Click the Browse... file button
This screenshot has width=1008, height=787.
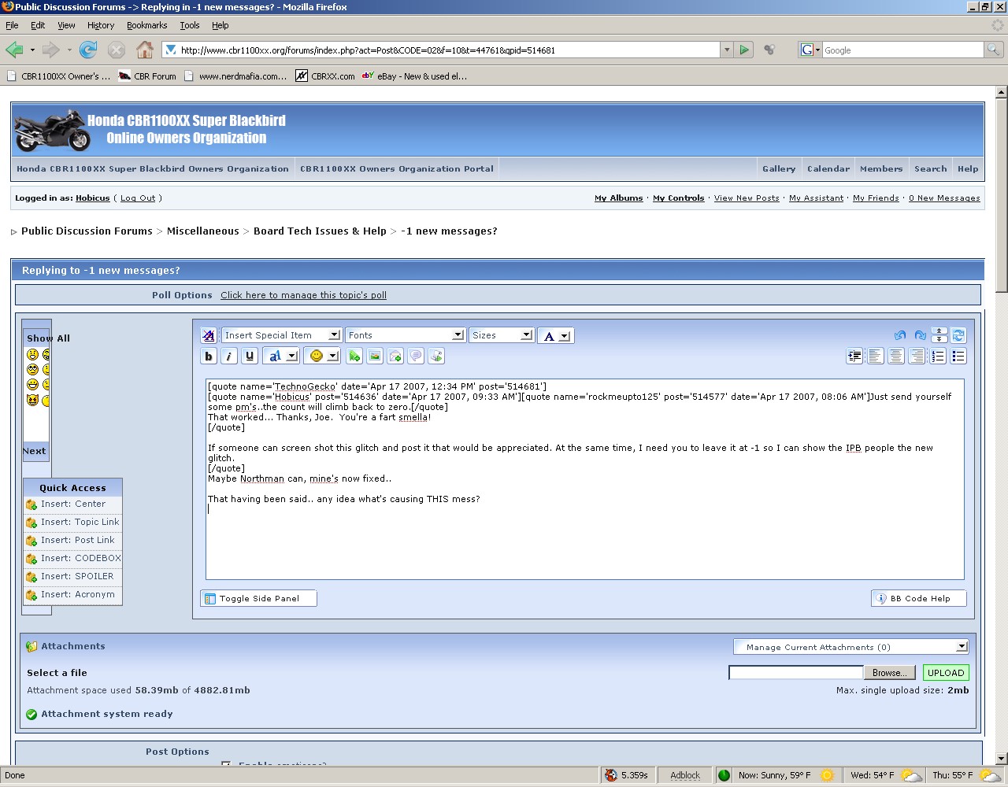[x=890, y=673]
